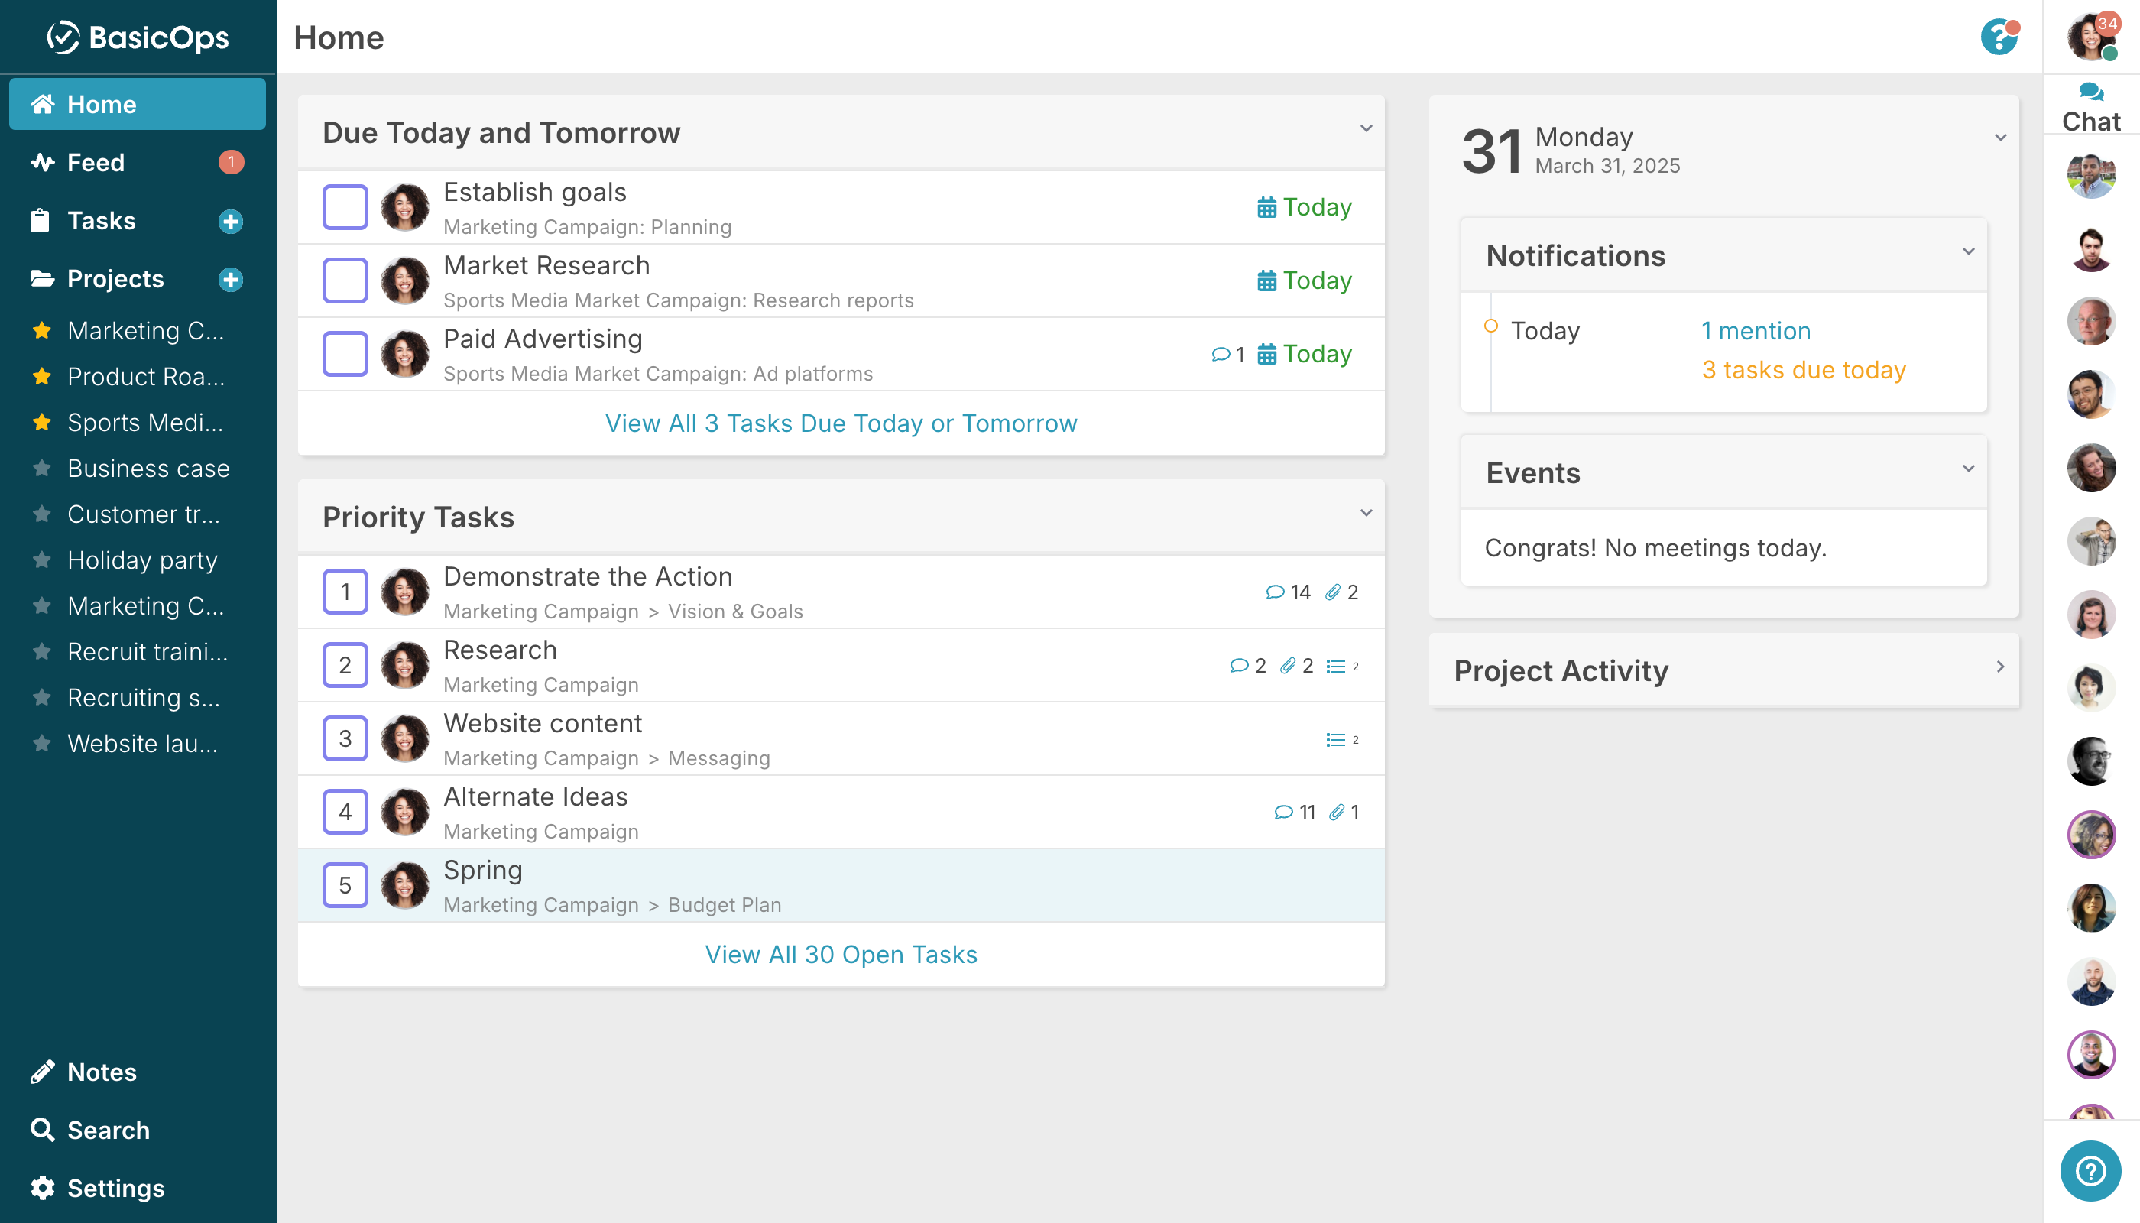The image size is (2140, 1223).
Task: Click the add new task plus icon
Action: 231,221
